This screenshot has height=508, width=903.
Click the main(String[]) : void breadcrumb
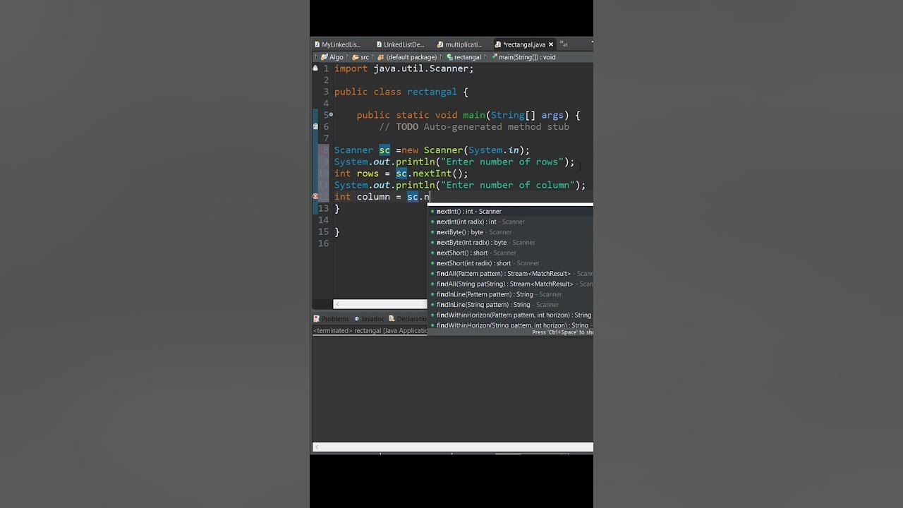(x=523, y=57)
